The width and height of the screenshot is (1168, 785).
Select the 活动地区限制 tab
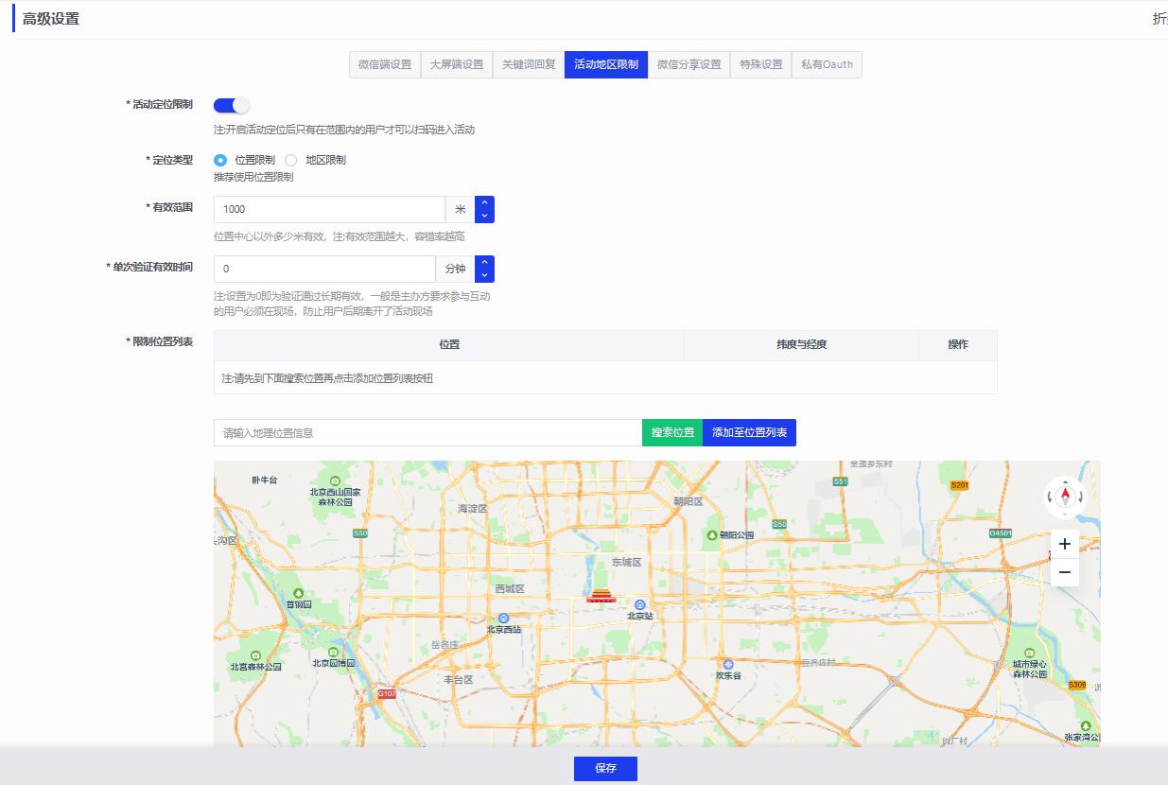606,64
